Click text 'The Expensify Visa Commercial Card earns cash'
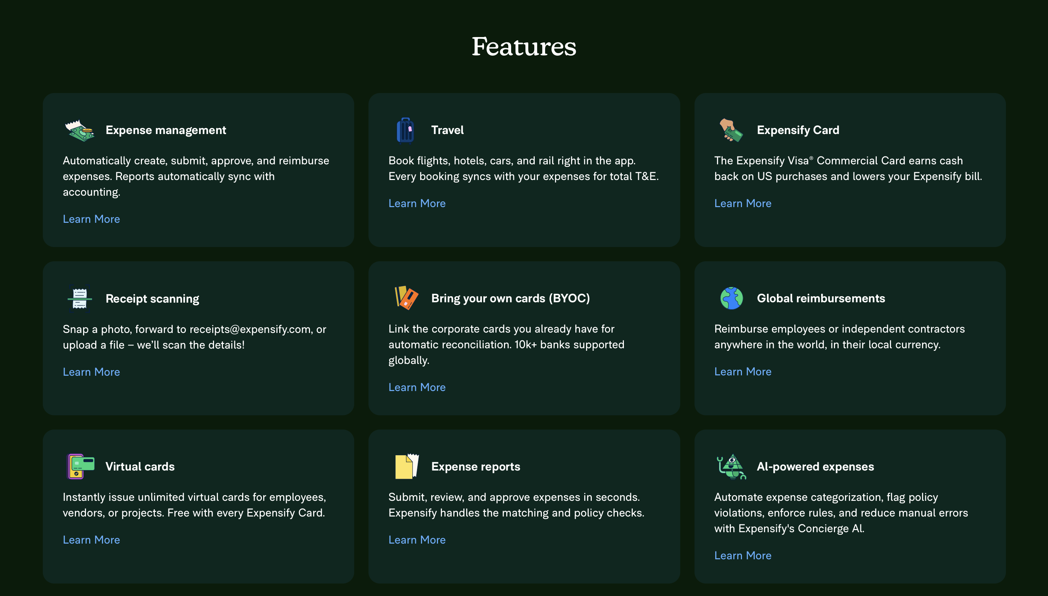This screenshot has height=596, width=1048. pyautogui.click(x=838, y=161)
